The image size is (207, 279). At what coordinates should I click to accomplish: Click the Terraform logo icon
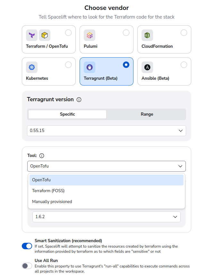coord(32,35)
